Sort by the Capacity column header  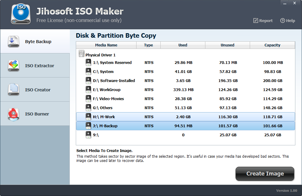point(272,45)
